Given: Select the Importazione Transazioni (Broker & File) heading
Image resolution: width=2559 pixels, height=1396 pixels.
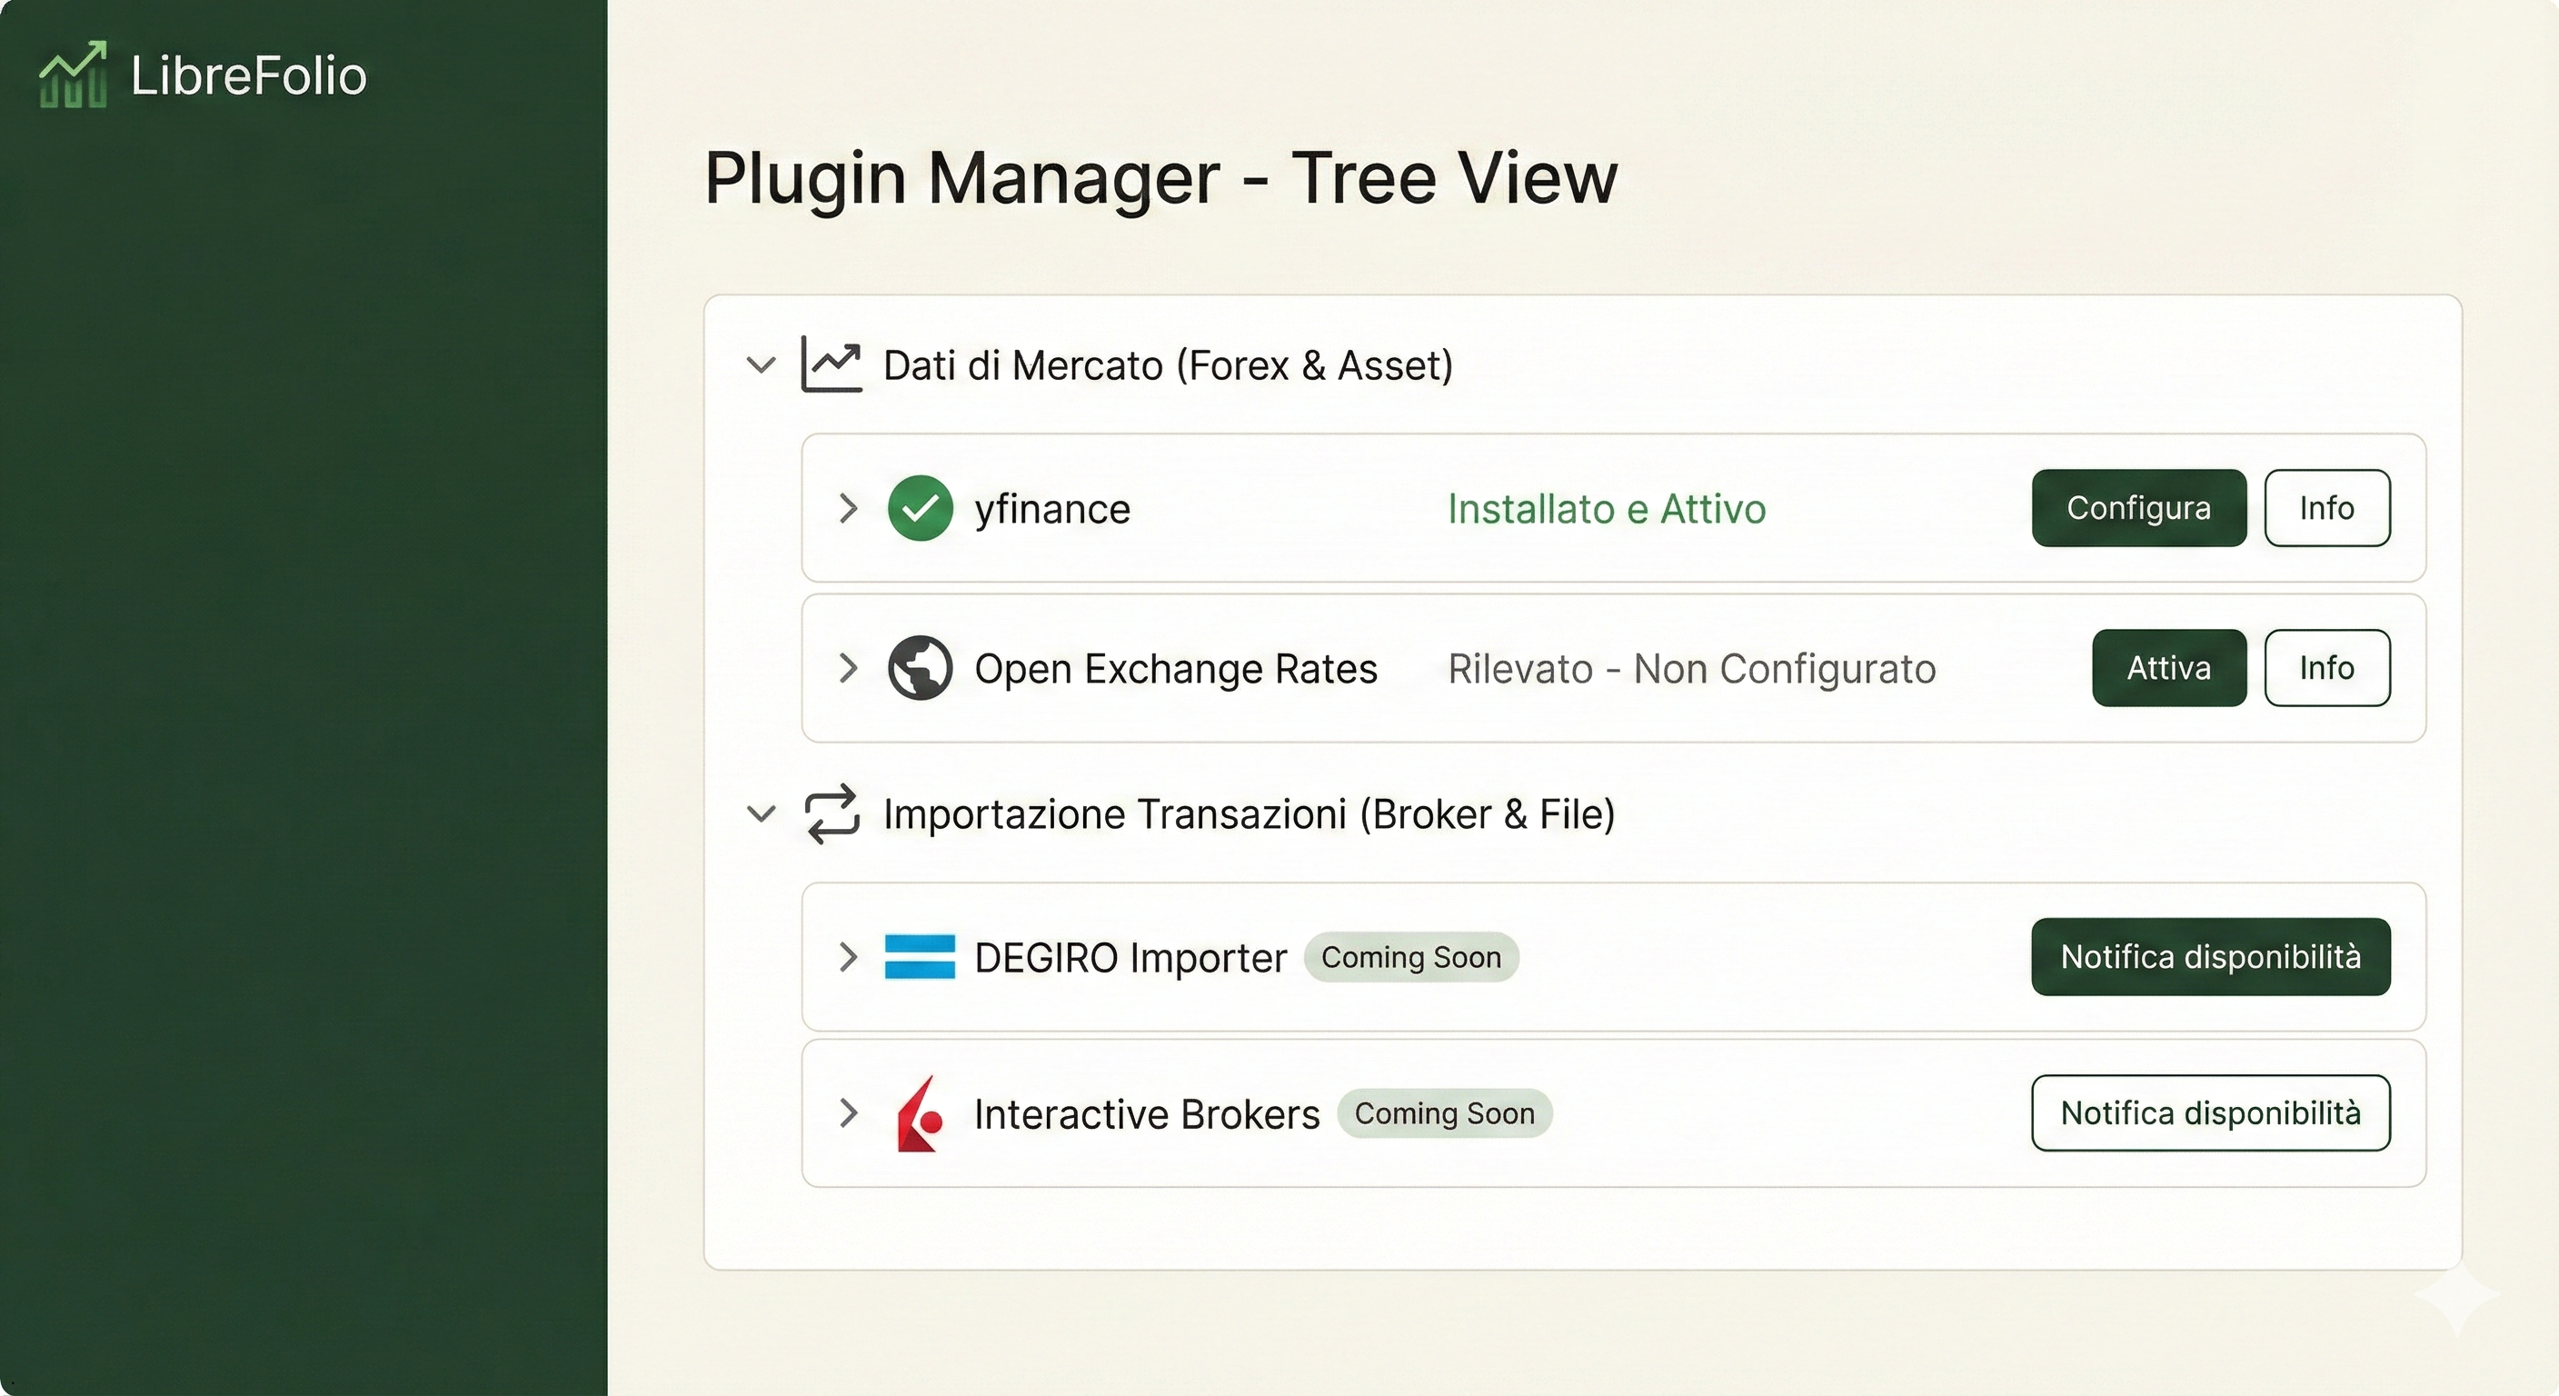Looking at the screenshot, I should point(1250,814).
